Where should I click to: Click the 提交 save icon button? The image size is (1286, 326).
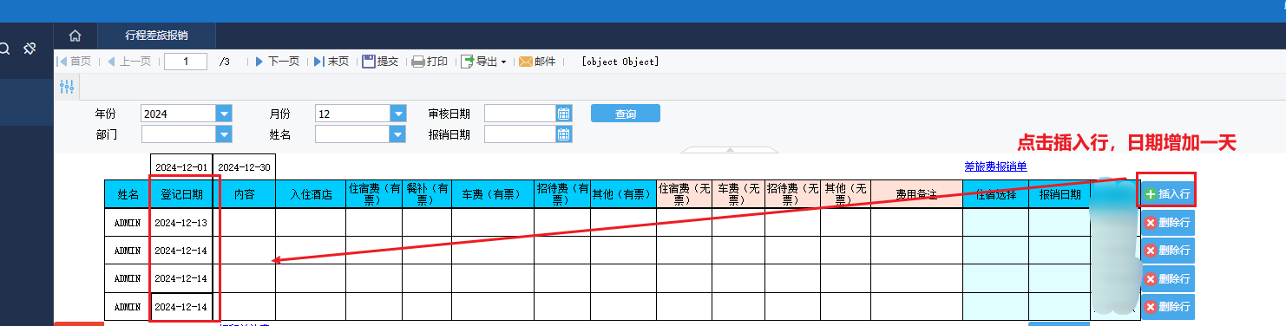pos(380,62)
